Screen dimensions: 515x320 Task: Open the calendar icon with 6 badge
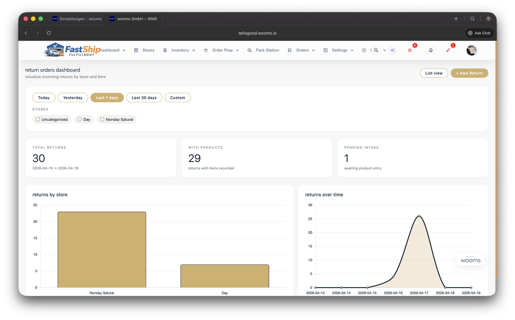click(x=410, y=51)
